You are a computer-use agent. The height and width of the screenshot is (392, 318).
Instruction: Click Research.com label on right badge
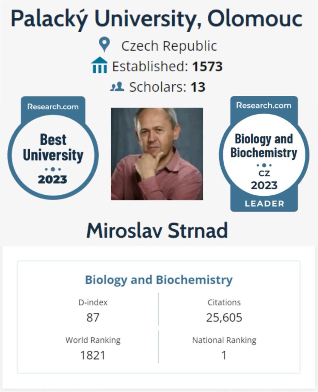264,106
